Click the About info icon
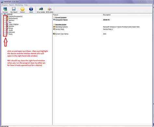The image size is (154, 127). (x=31, y=9)
